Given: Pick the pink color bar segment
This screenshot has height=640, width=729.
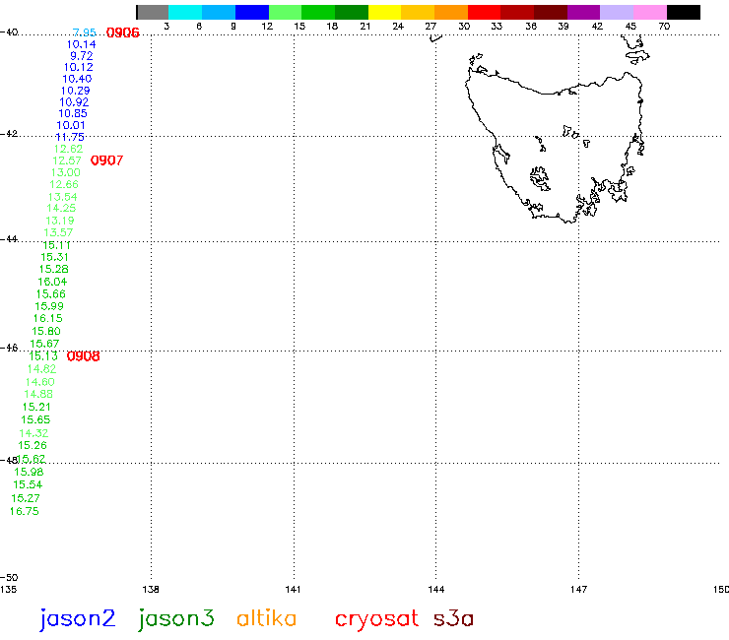Looking at the screenshot, I should pyautogui.click(x=650, y=12).
